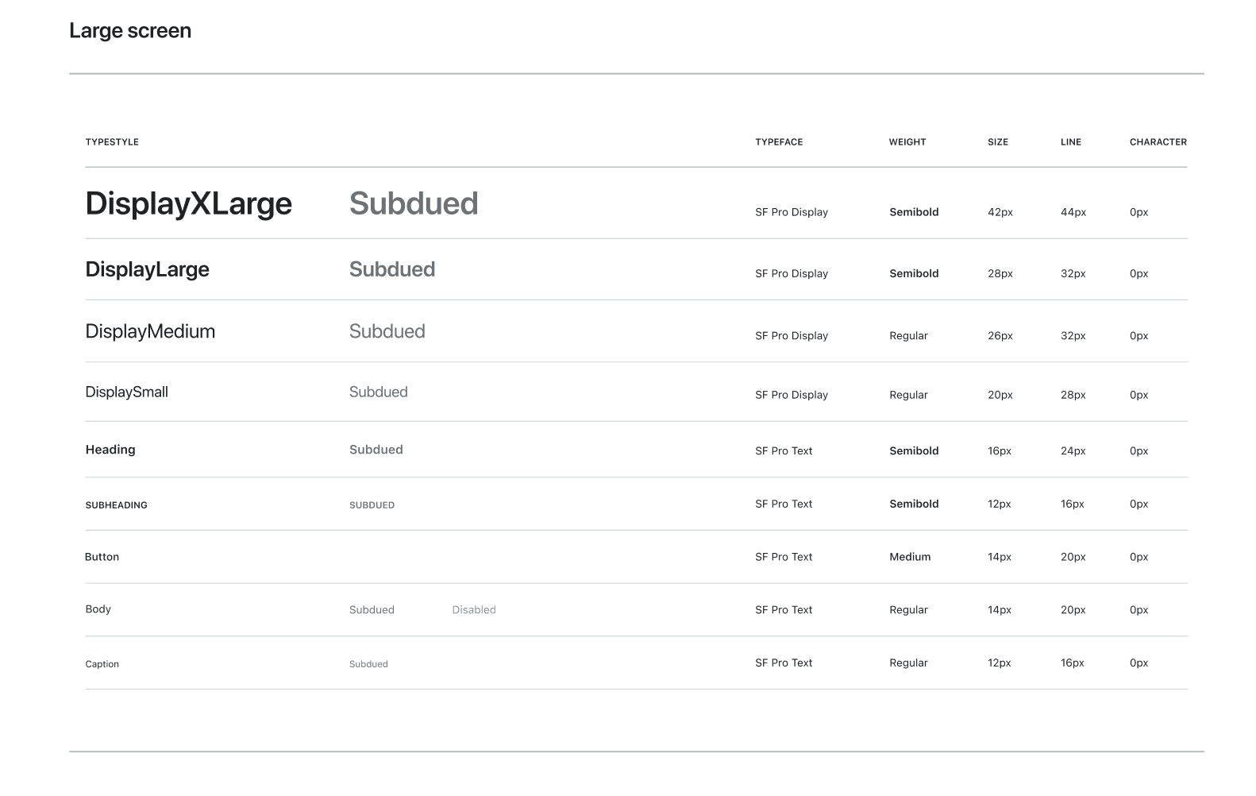Click the Button typestyle label
The width and height of the screenshot is (1256, 796).
pos(102,557)
